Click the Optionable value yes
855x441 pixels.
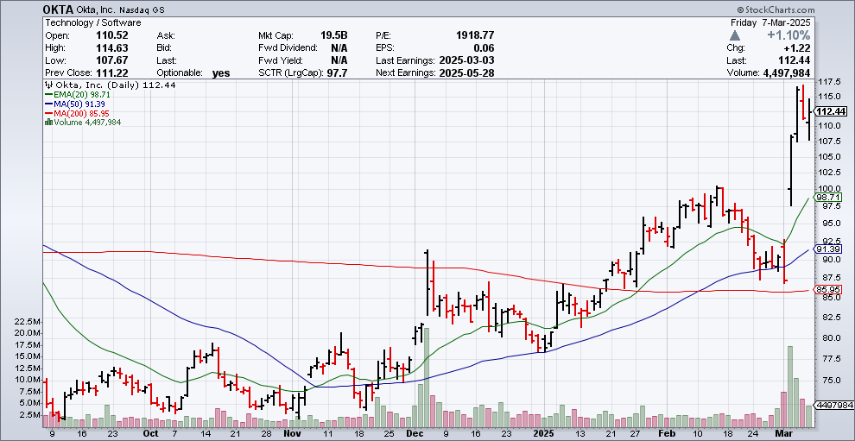pos(221,73)
